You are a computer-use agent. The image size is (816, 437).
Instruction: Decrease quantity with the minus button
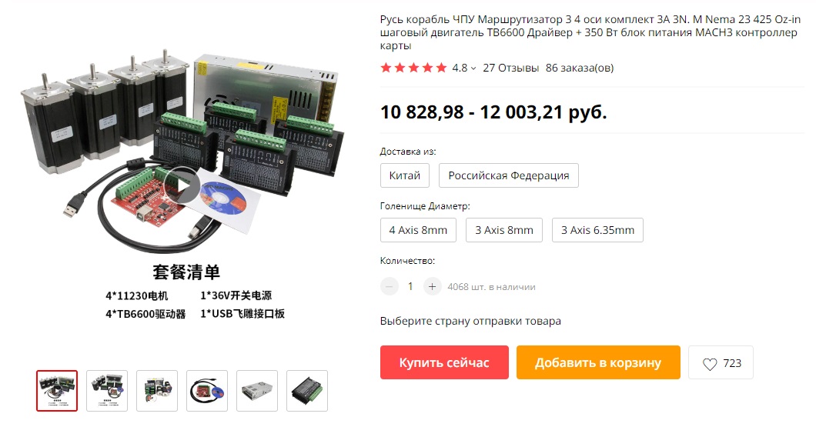tap(390, 287)
